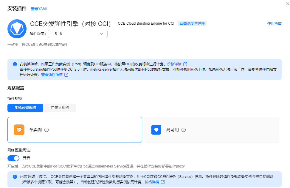Click the info icon in the billing notice
290x188 pixels.
(15, 64)
